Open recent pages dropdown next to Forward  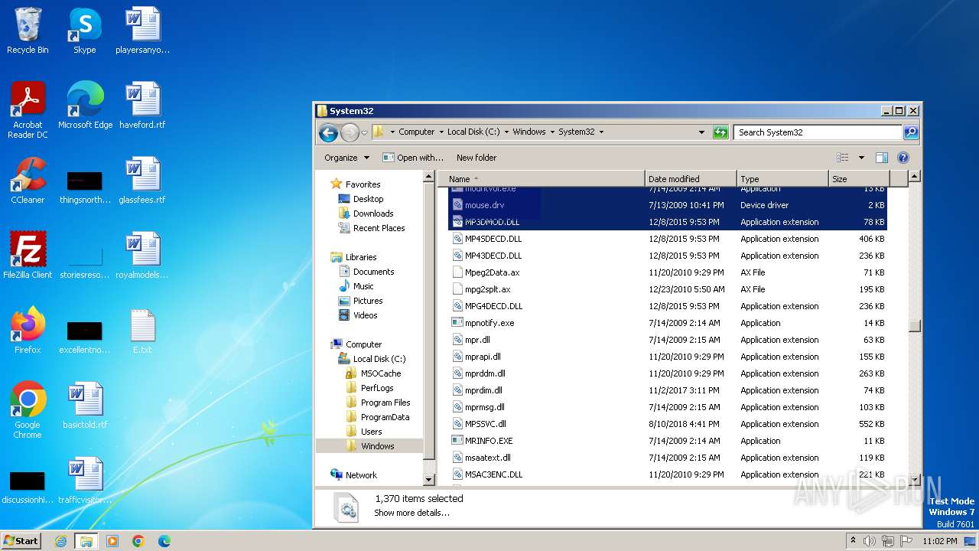(364, 132)
